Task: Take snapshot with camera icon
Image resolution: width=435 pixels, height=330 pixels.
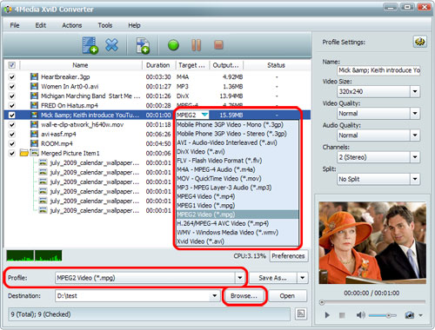Action: click(x=410, y=315)
